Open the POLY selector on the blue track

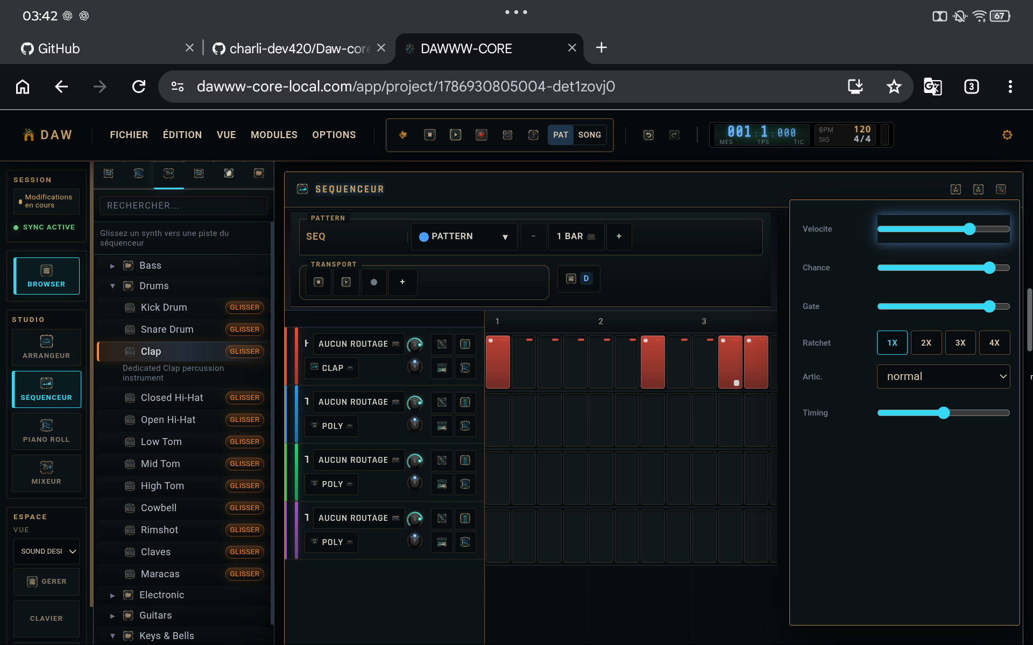[332, 426]
